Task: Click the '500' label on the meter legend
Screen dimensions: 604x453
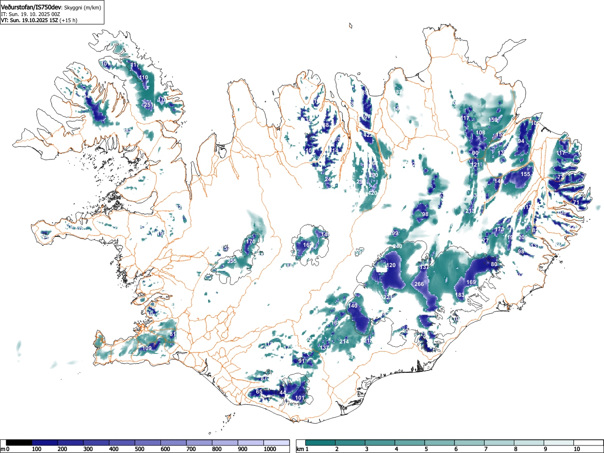Action: point(140,449)
